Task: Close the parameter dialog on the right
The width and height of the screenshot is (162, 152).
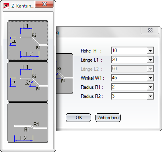Action: coord(150,30)
